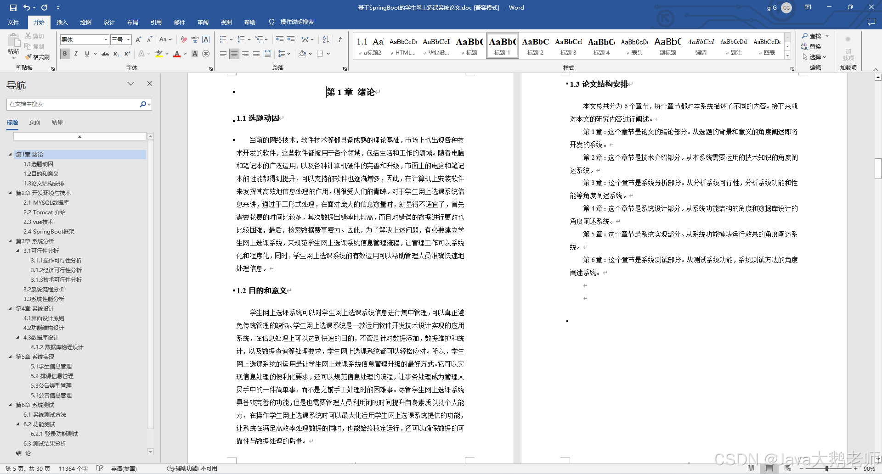Screen dimensions: 882x474
Task: Open the bullets list dropdown arrow
Action: pyautogui.click(x=231, y=39)
